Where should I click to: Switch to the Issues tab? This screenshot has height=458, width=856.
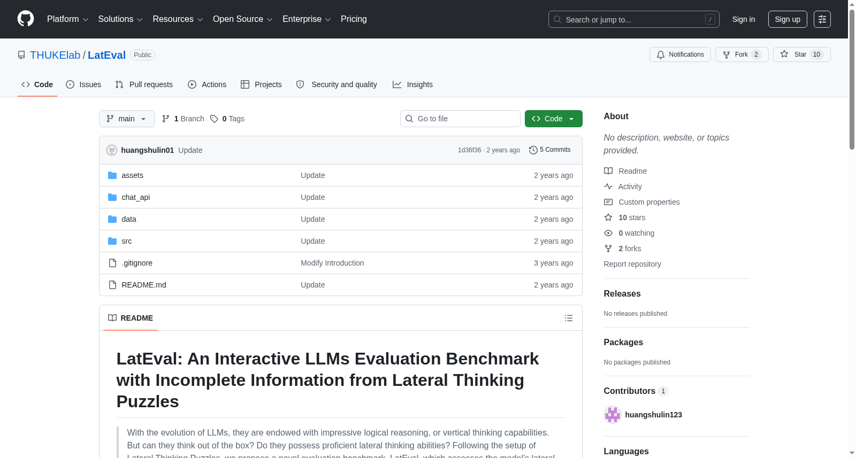point(83,84)
